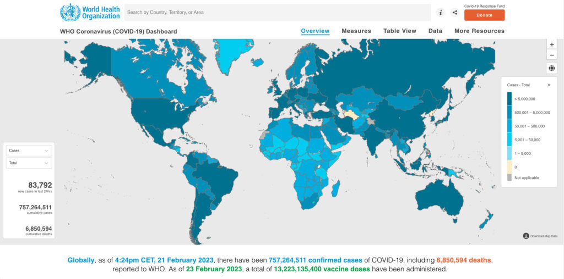Click the Not applicable legend swatch
Viewport: 564px width, 279px height.
[509, 177]
